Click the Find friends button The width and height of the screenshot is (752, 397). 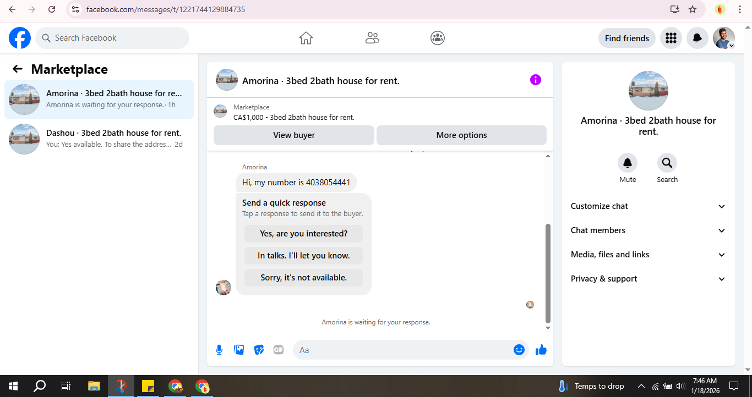[x=627, y=38]
